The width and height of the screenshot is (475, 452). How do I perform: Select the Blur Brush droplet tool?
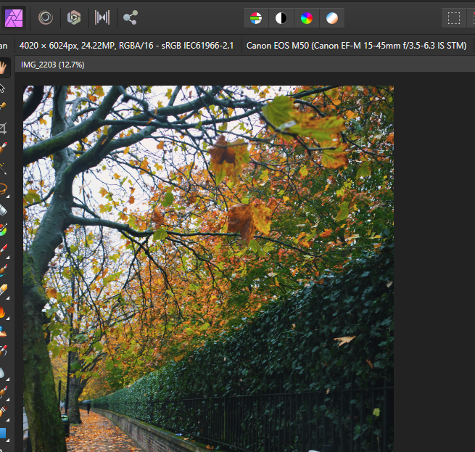(3, 373)
